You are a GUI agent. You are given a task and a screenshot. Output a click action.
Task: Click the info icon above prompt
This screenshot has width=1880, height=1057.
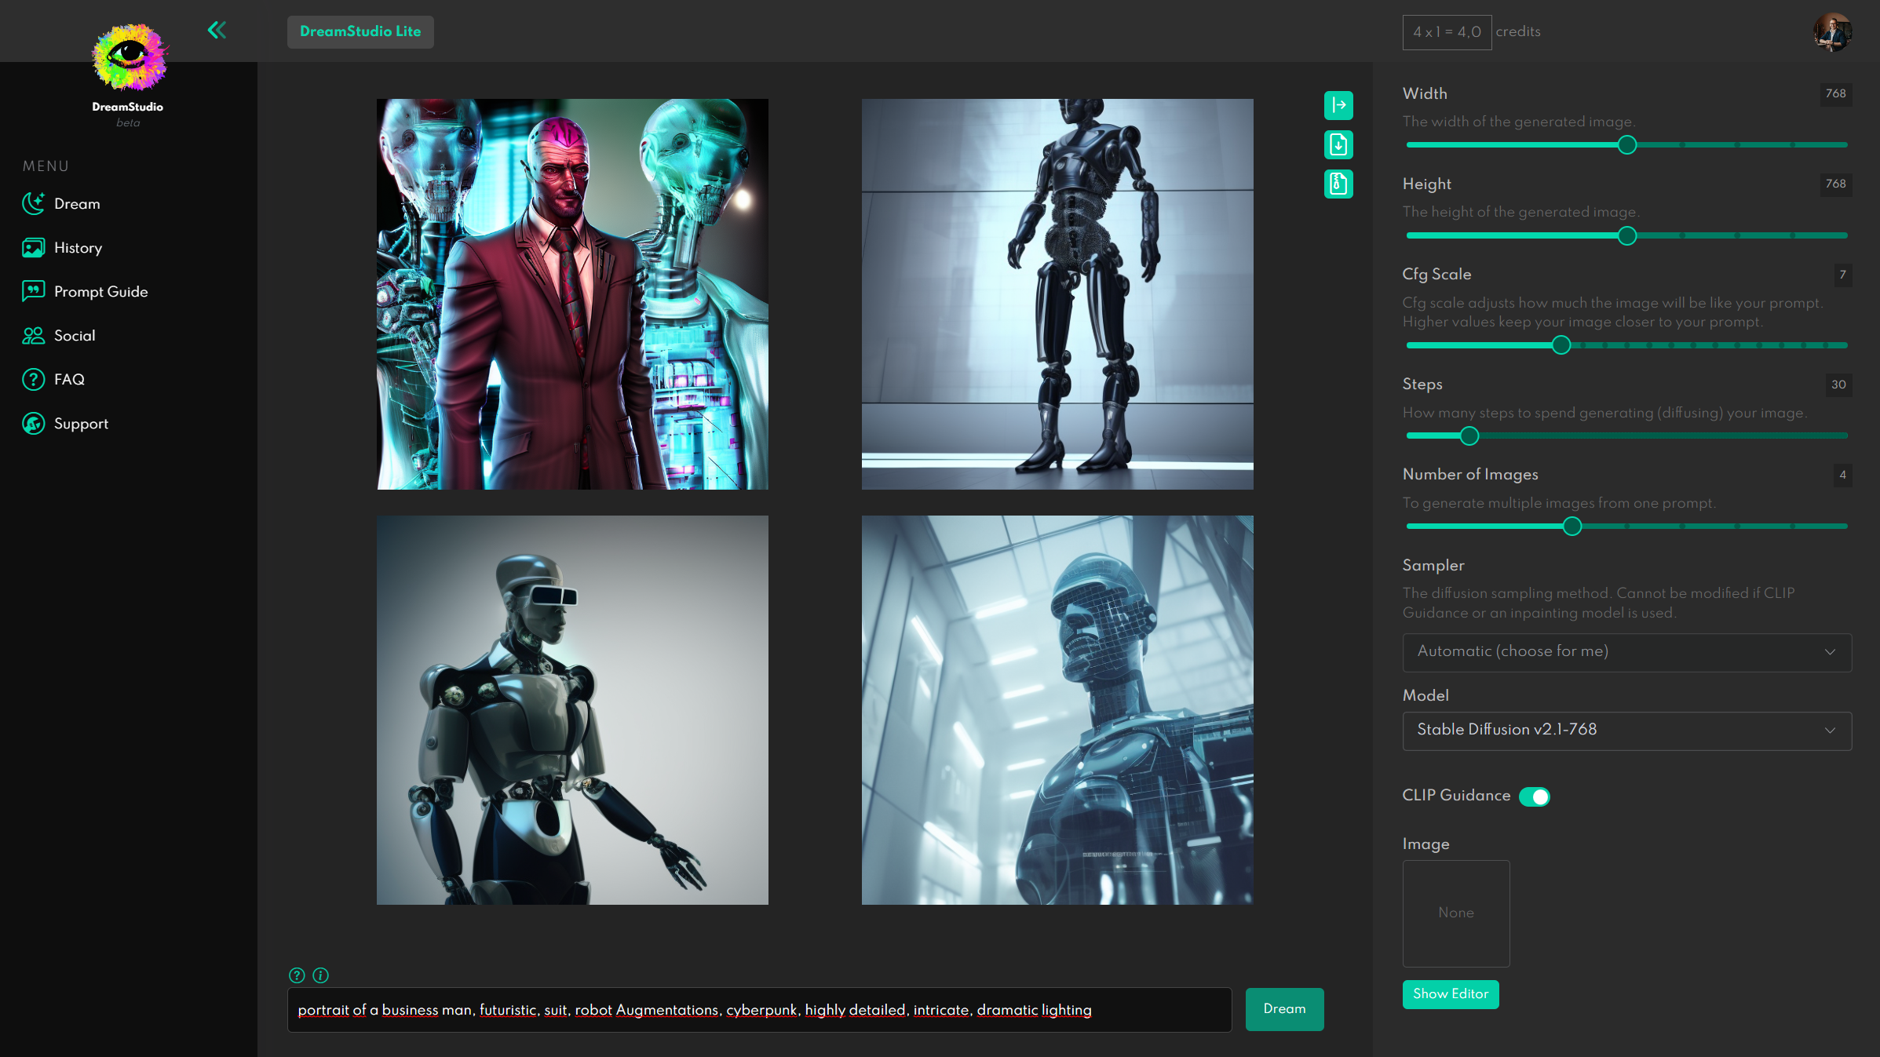tap(320, 975)
